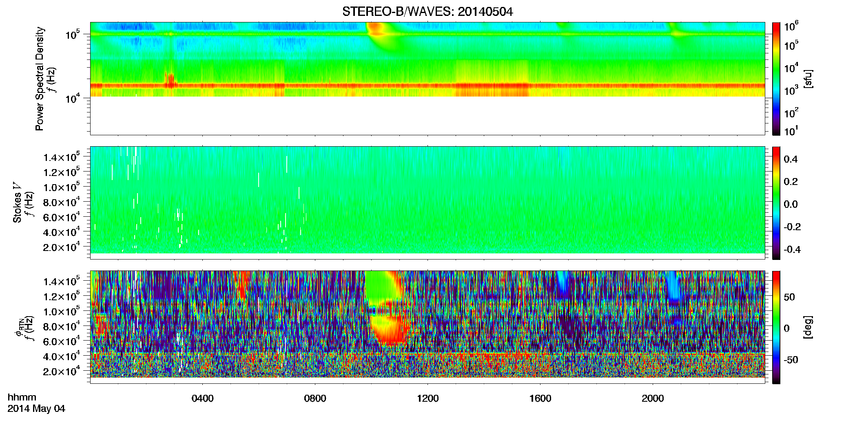Screen dimensions: 855x440
Task: Click the Stokes V color bar
Action: pos(776,203)
